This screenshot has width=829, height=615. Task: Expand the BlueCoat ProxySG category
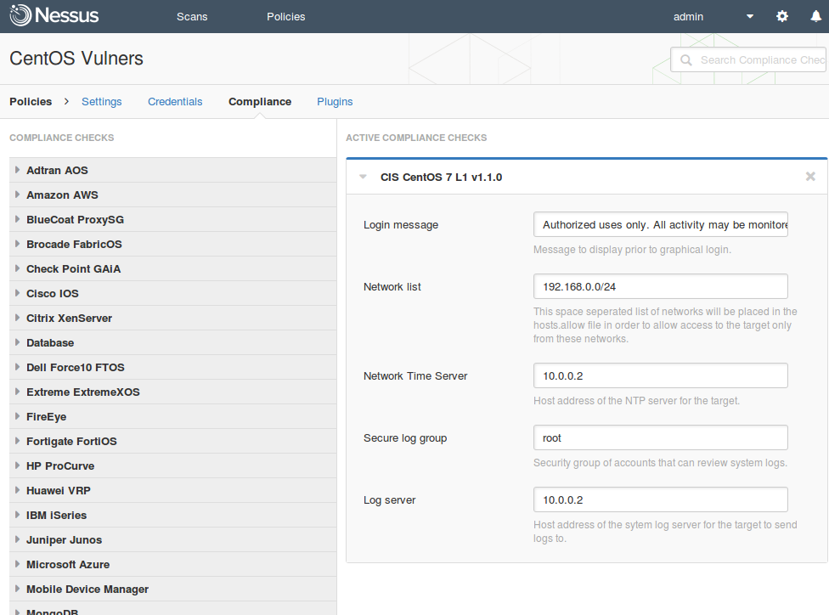tap(173, 219)
